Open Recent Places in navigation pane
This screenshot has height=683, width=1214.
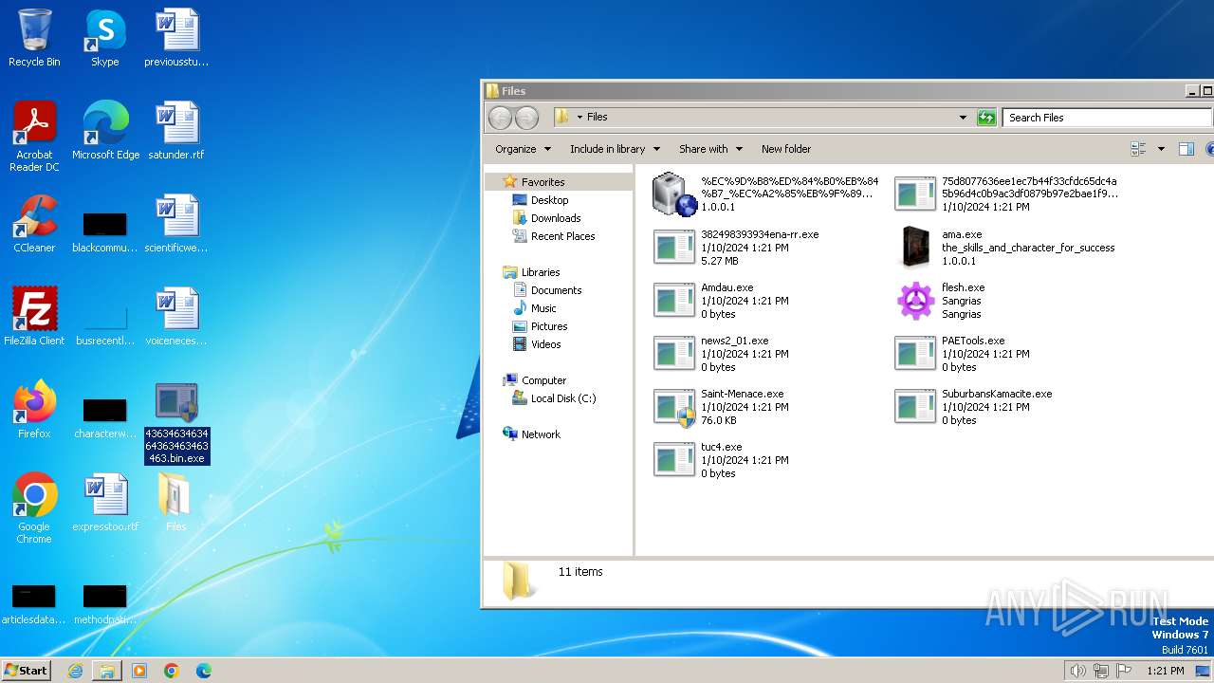click(562, 236)
